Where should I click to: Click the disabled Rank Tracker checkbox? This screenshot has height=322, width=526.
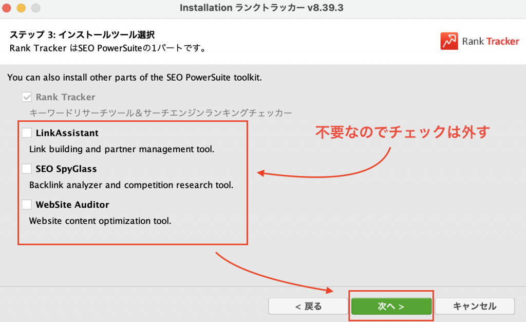(x=27, y=97)
